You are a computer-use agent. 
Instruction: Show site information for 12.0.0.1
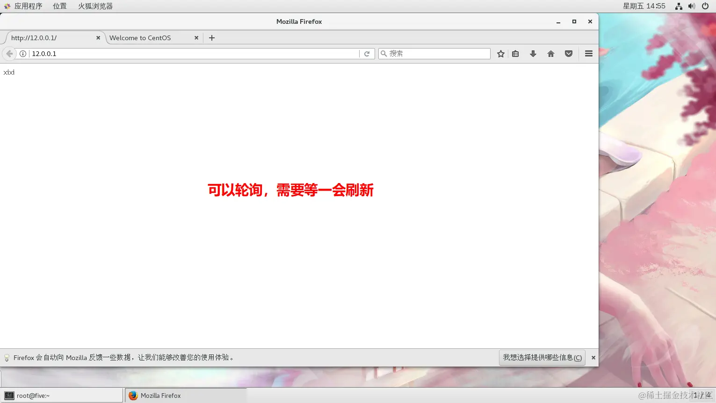pos(22,54)
